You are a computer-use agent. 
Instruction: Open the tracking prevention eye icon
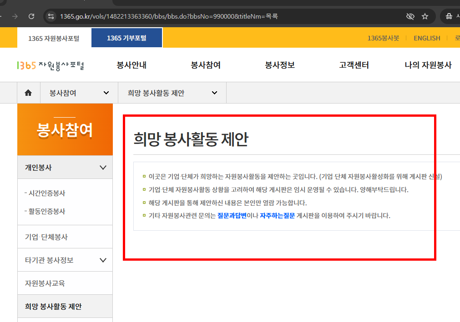[410, 16]
